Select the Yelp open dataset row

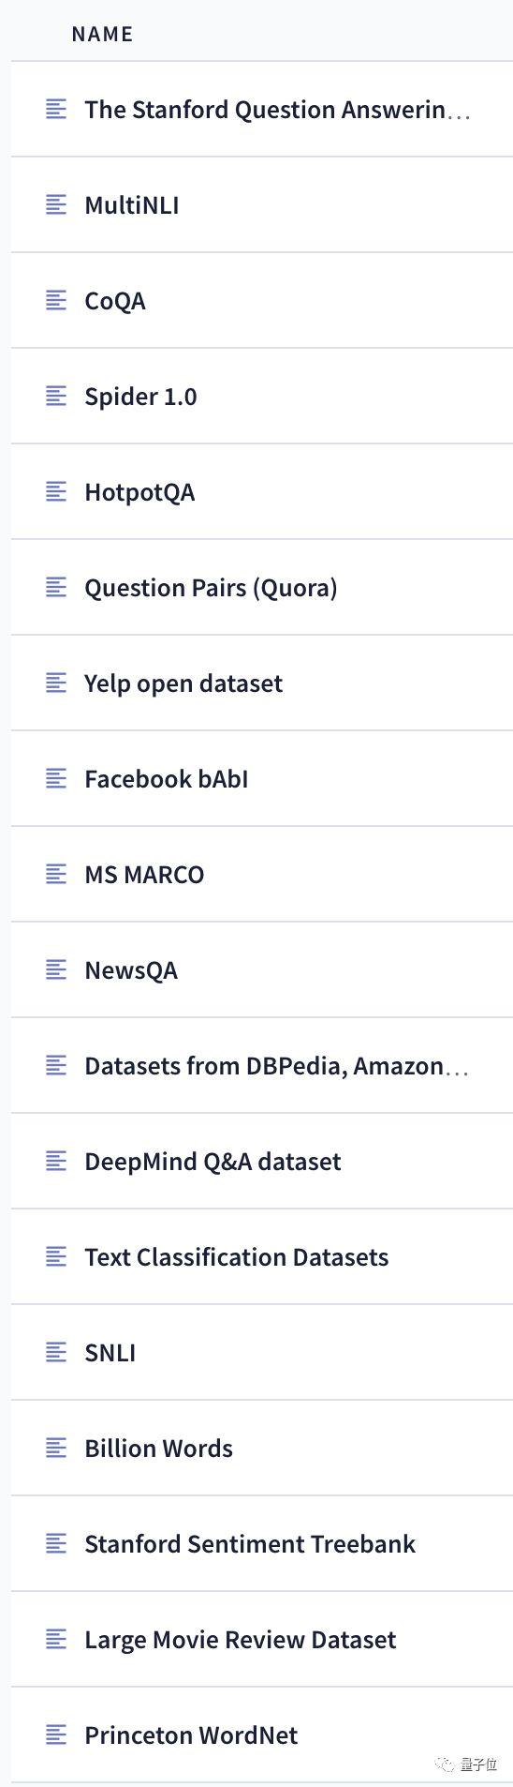click(262, 683)
